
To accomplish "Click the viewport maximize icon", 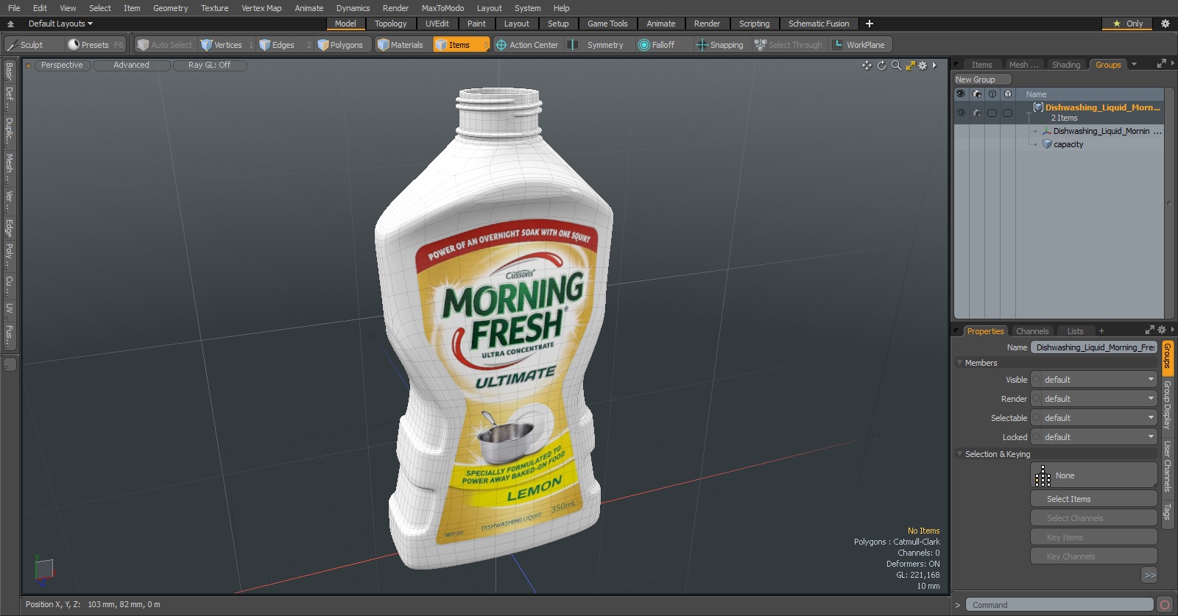I will click(910, 66).
